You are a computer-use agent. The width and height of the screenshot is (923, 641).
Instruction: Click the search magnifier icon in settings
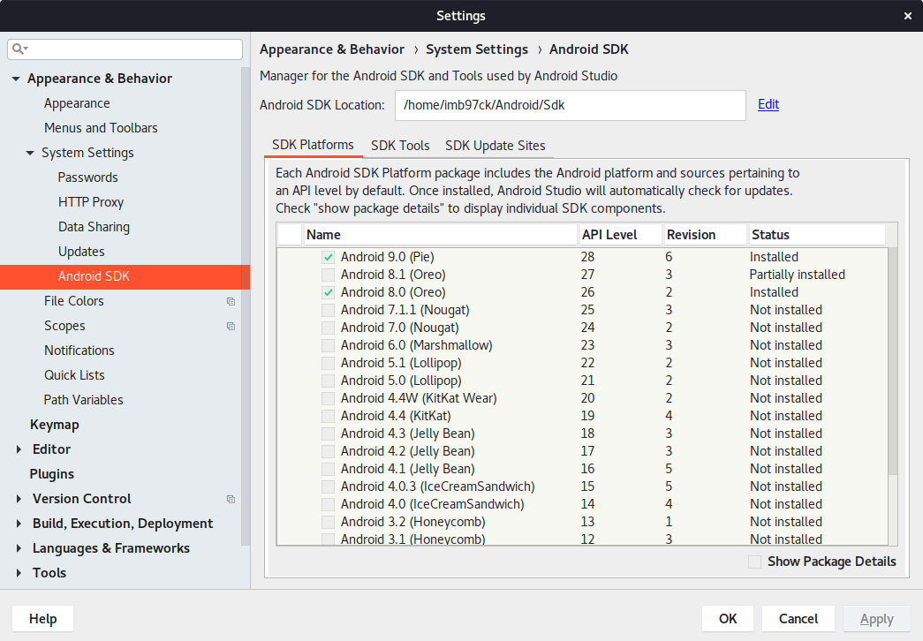19,49
